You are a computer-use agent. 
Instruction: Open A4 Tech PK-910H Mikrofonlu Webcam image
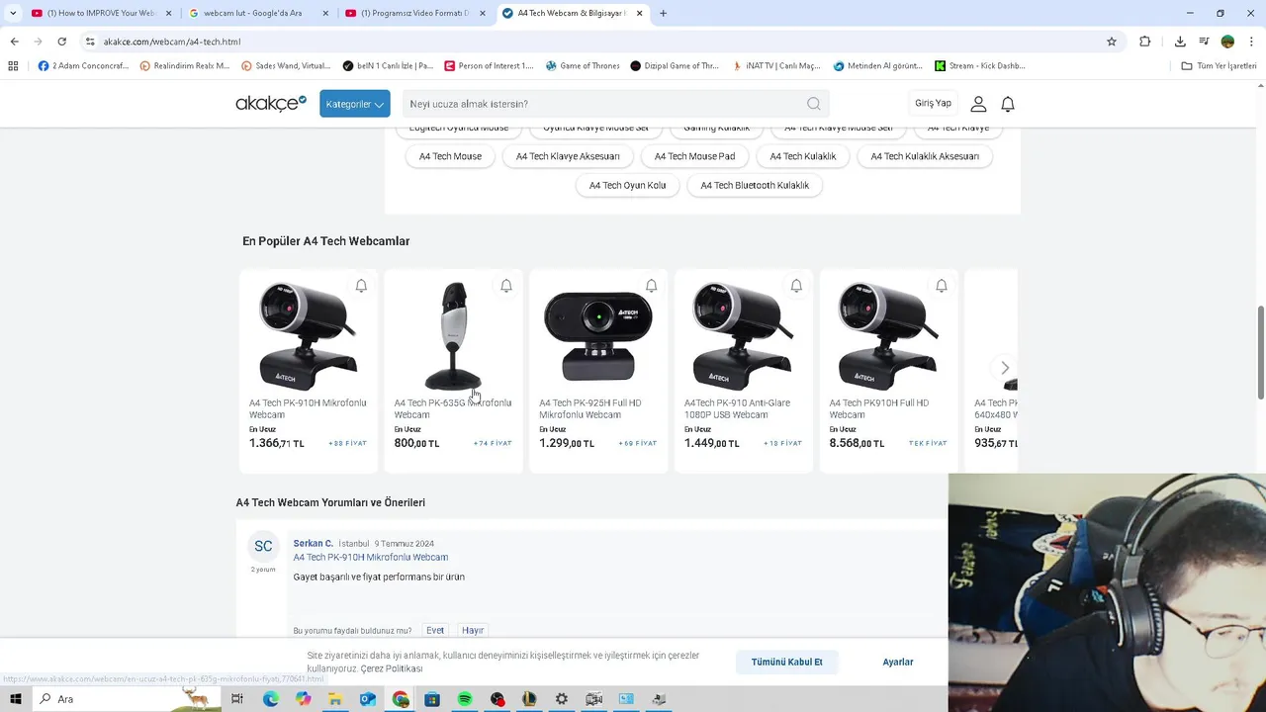click(308, 335)
